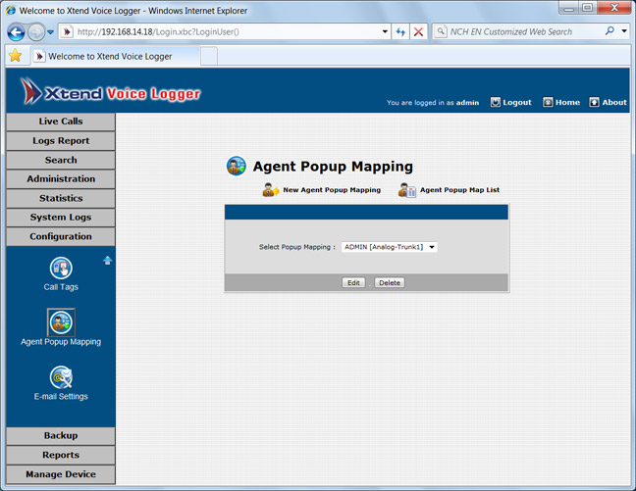Viewport: 636px width, 491px height.
Task: Click the Refresh page icon
Action: [x=400, y=31]
